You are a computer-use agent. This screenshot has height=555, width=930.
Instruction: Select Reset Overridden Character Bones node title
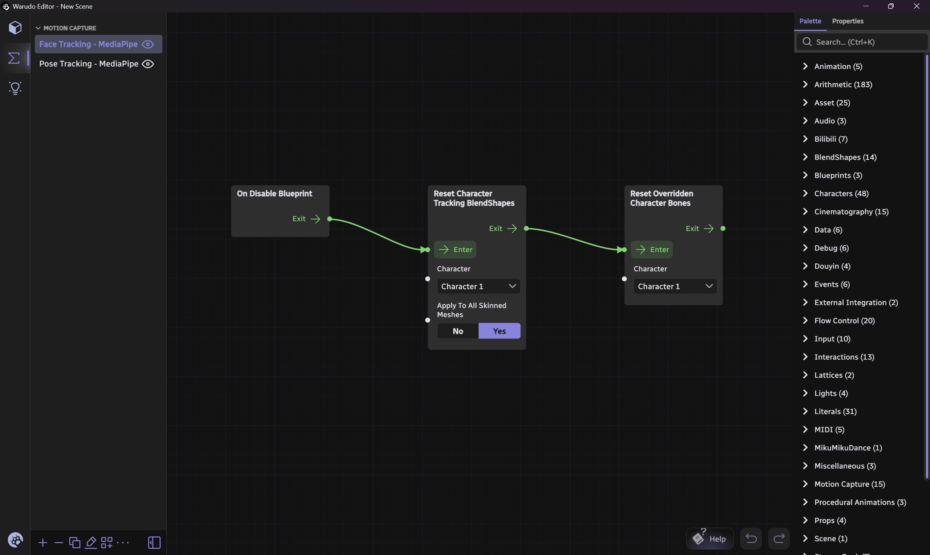(x=661, y=198)
